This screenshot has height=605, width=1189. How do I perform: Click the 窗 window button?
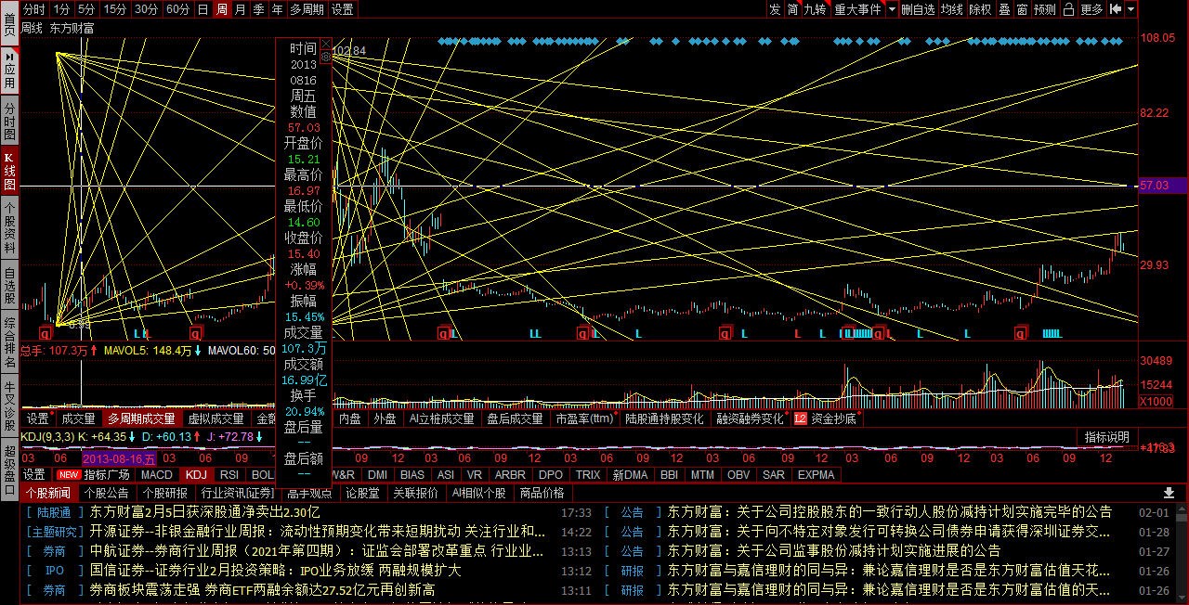point(1022,9)
